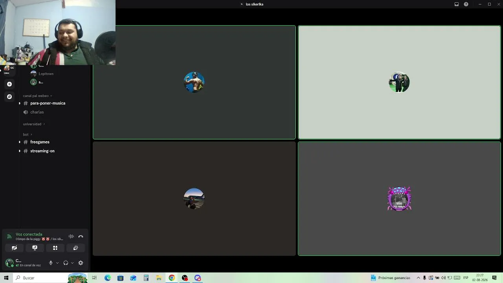Click system tray microphone indicator
This screenshot has width=503, height=283.
[x=424, y=278]
